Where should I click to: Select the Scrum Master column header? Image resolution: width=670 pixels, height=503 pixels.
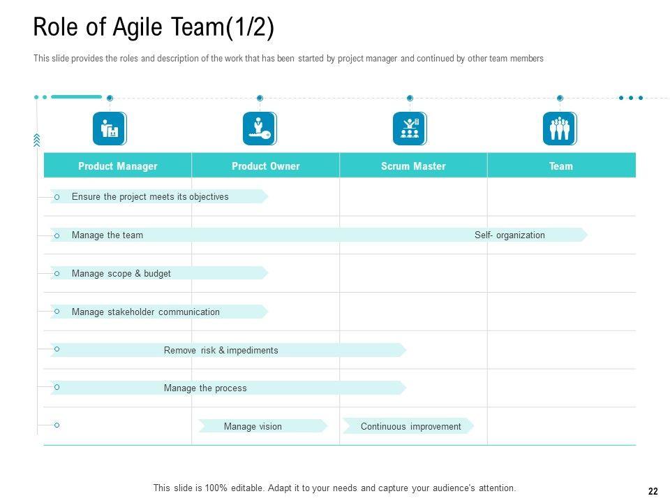(x=413, y=166)
